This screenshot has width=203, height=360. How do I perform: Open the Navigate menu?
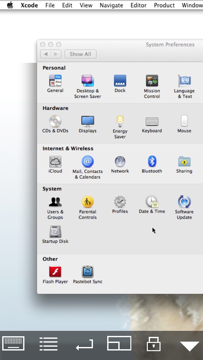(x=111, y=5)
